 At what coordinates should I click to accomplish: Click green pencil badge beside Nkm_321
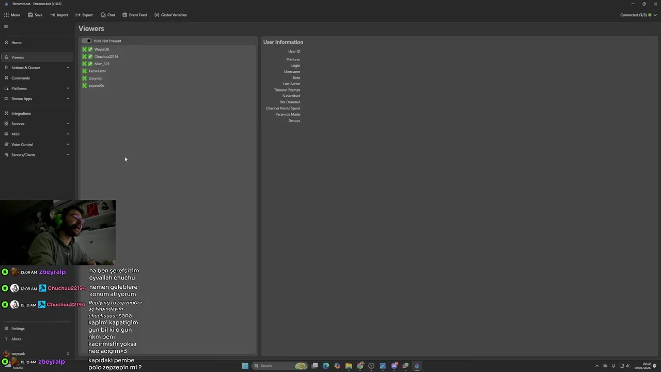[90, 64]
